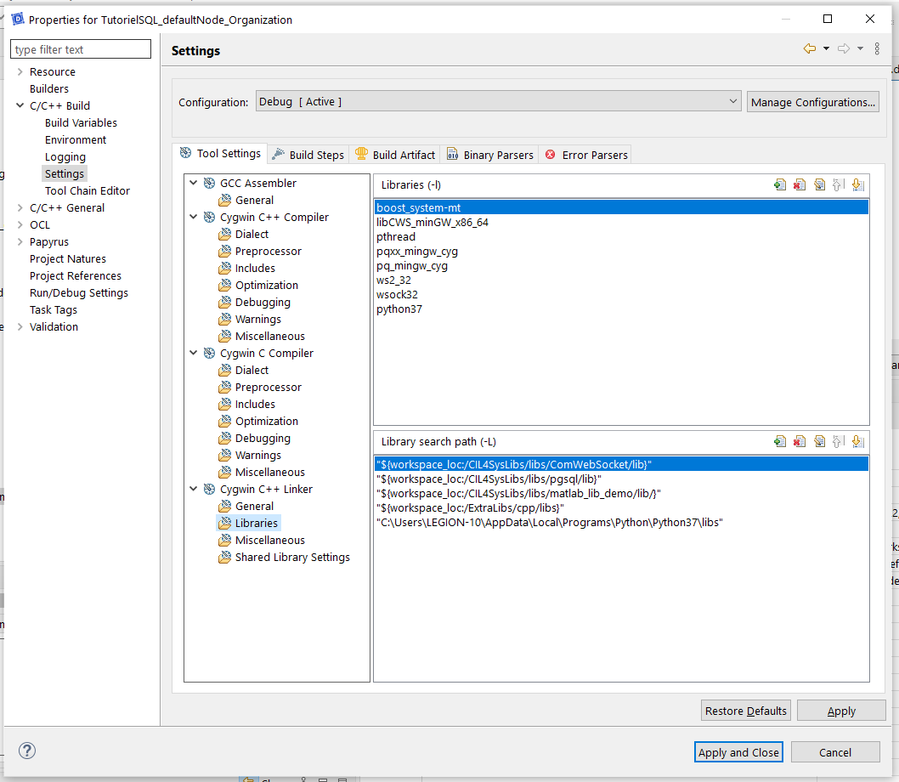Viewport: 899px width, 782px height.
Task: Switch to the Build Artifact tab
Action: coord(395,155)
